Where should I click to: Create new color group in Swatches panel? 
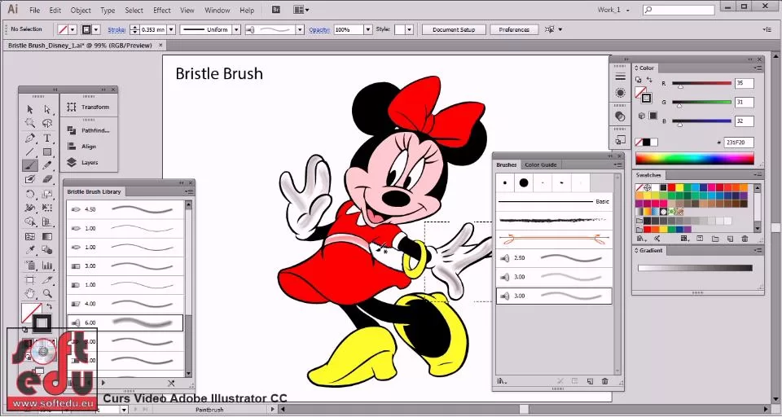pyautogui.click(x=715, y=239)
